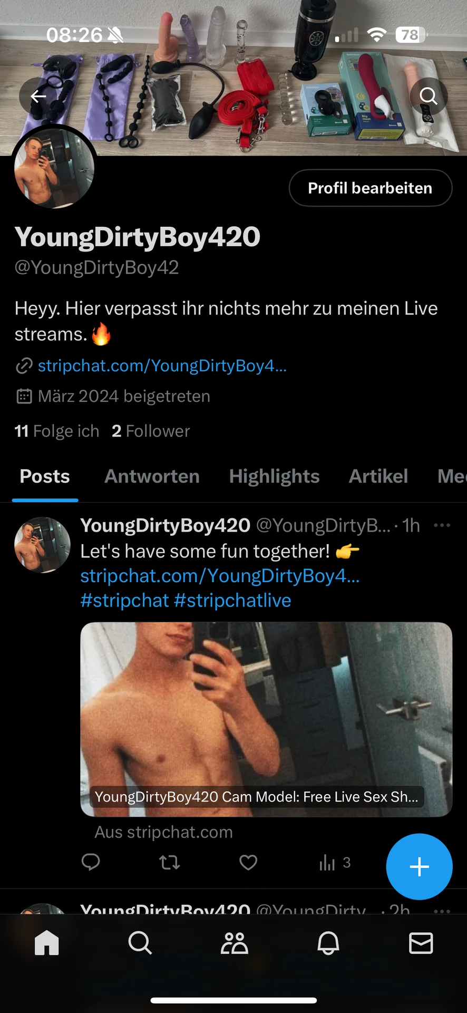This screenshot has width=467, height=1013.
Task: Switch to the Highlights tab
Action: pyautogui.click(x=274, y=476)
